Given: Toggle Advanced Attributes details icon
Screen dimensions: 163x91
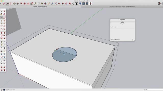Looking at the screenshot, I should click(x=133, y=40).
